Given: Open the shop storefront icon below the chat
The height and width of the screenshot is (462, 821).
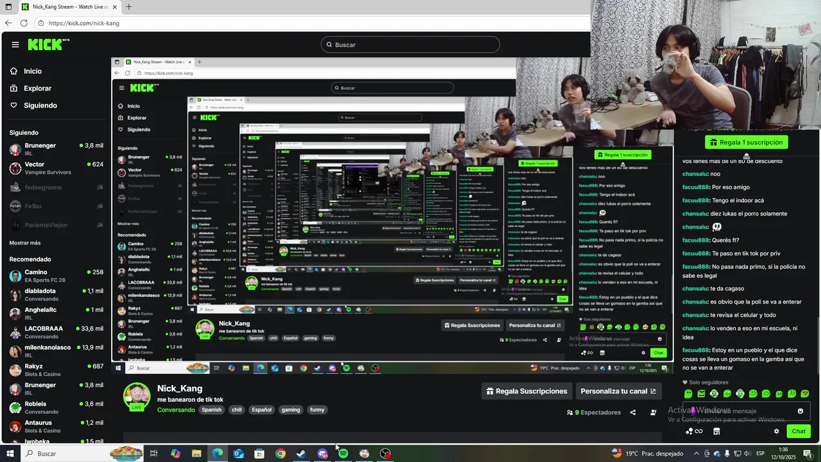Looking at the screenshot, I should [716, 431].
